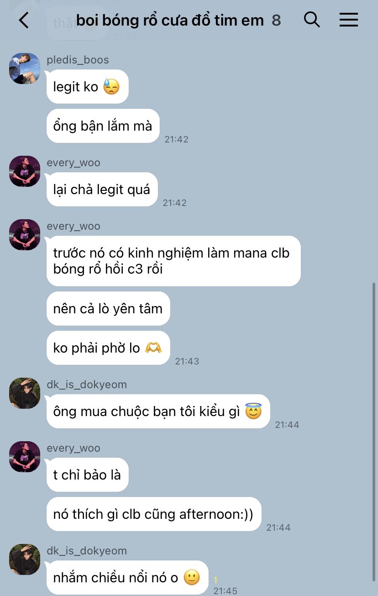Select the 't chỉ bảo là' bubble
The image size is (378, 596).
click(x=88, y=475)
